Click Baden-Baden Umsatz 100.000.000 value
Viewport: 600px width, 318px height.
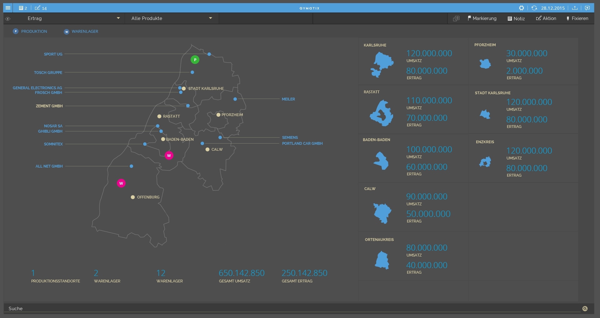pos(429,149)
